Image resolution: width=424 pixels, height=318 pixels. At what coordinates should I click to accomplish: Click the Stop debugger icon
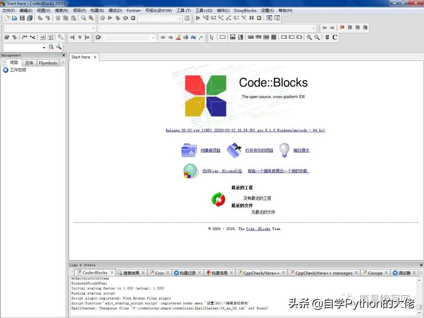[x=259, y=18]
